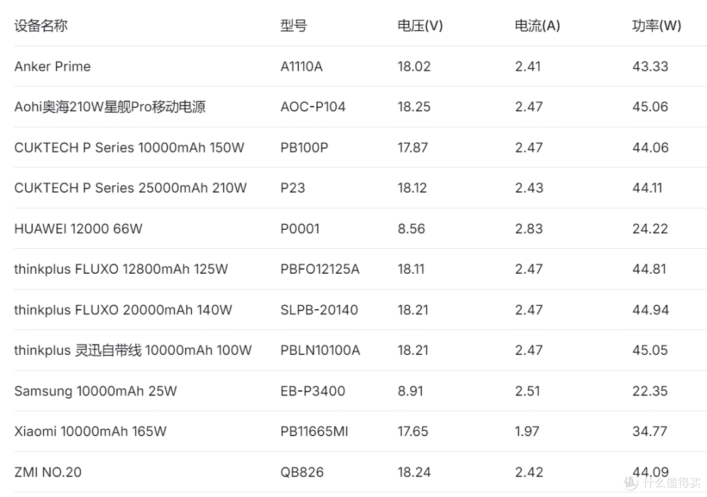
Task: Select thinkplus FLUXO 12800mAh 125W
Action: point(121,269)
